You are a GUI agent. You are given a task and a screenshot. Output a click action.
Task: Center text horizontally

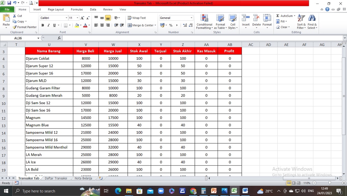[102, 25]
